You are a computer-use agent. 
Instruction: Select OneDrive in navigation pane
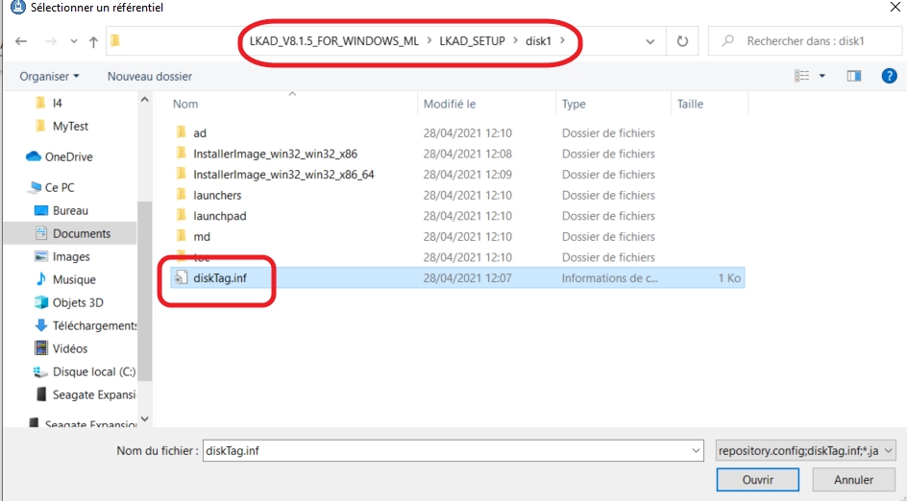tap(68, 156)
